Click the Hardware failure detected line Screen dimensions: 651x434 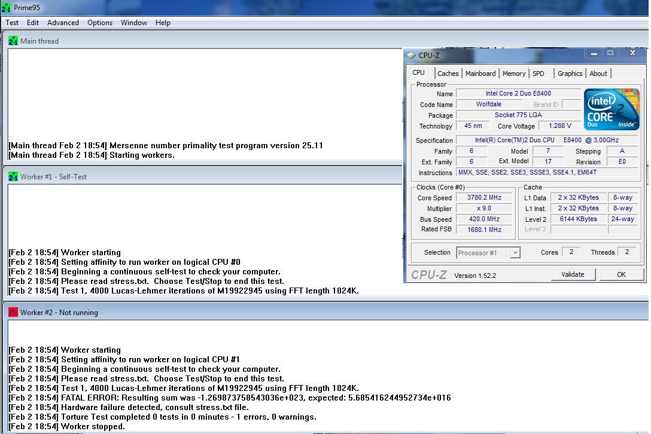click(129, 408)
